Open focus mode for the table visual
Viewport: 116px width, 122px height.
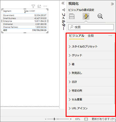[x=39, y=6]
